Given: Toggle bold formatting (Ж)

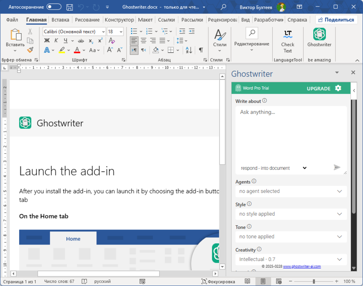Looking at the screenshot, I should click(x=47, y=41).
